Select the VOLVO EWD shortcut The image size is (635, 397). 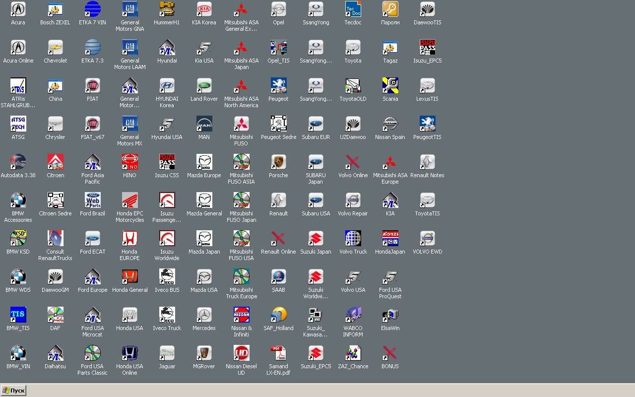pos(427,238)
